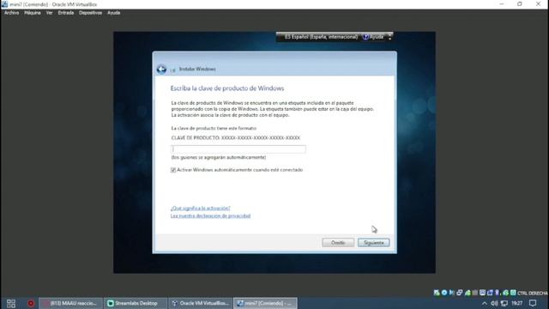Click the Siguiente button
Viewport: 549px width, 309px height.
(x=374, y=242)
